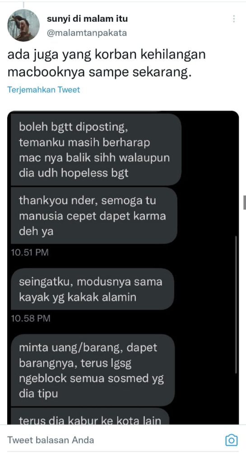Click the 'thankyou nder' message bubble
246x463 pixels.
pos(94,216)
